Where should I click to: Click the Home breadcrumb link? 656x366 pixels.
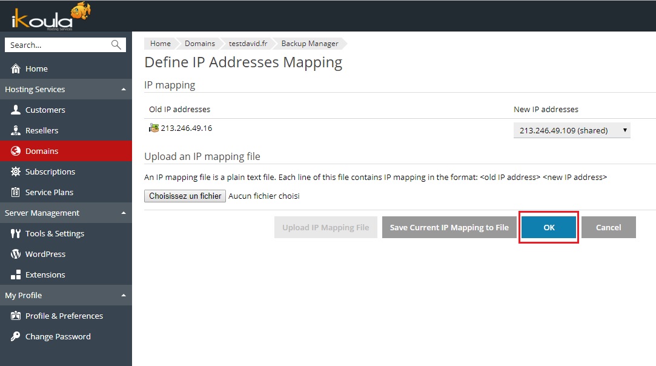161,44
